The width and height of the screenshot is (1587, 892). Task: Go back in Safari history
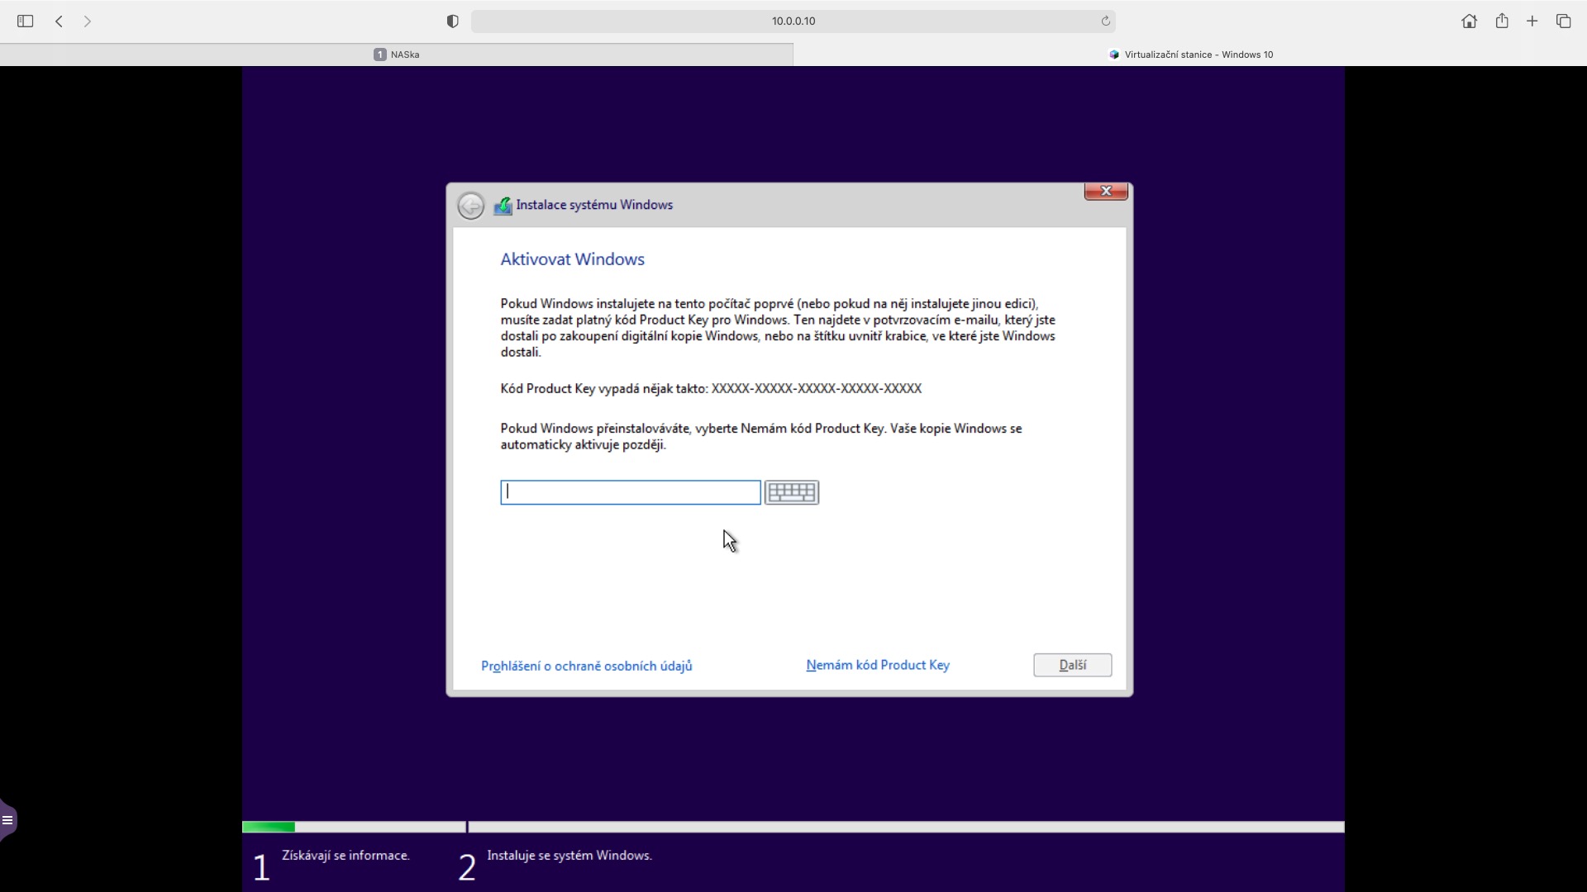59,21
